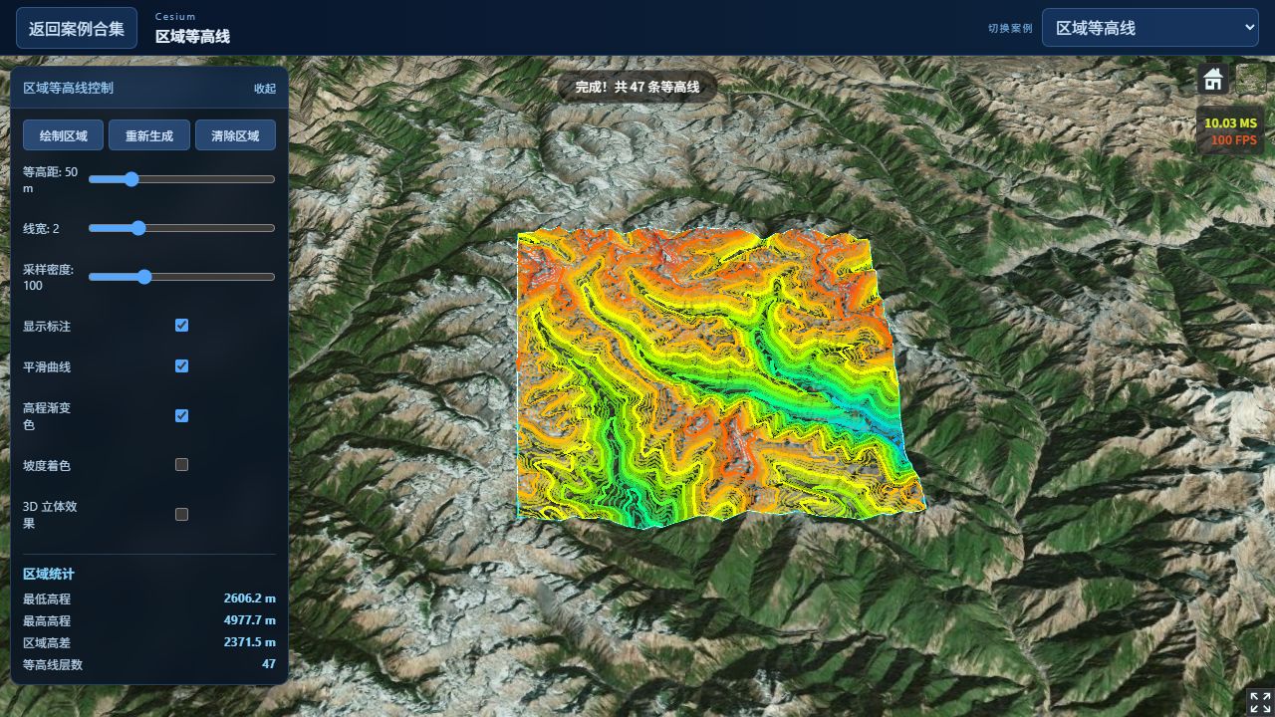Toggle the 显示标注 checkbox
The width and height of the screenshot is (1275, 717).
[181, 326]
